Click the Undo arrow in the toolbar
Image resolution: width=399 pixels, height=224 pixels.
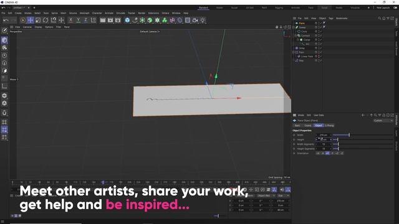pyautogui.click(x=6, y=20)
